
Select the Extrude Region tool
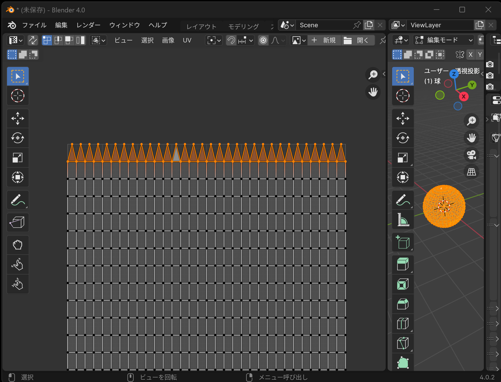click(403, 265)
